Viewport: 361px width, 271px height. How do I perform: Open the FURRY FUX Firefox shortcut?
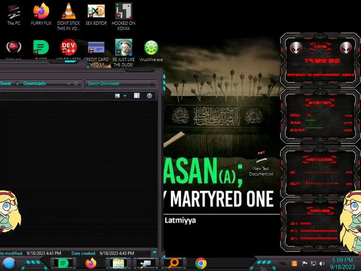point(41,14)
